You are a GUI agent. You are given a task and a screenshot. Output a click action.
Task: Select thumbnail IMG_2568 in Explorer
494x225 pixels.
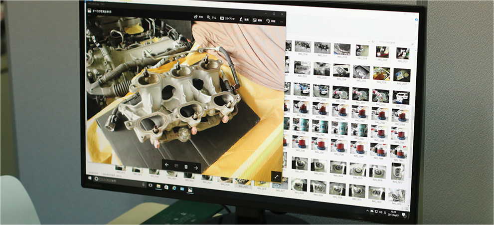(x=380, y=113)
